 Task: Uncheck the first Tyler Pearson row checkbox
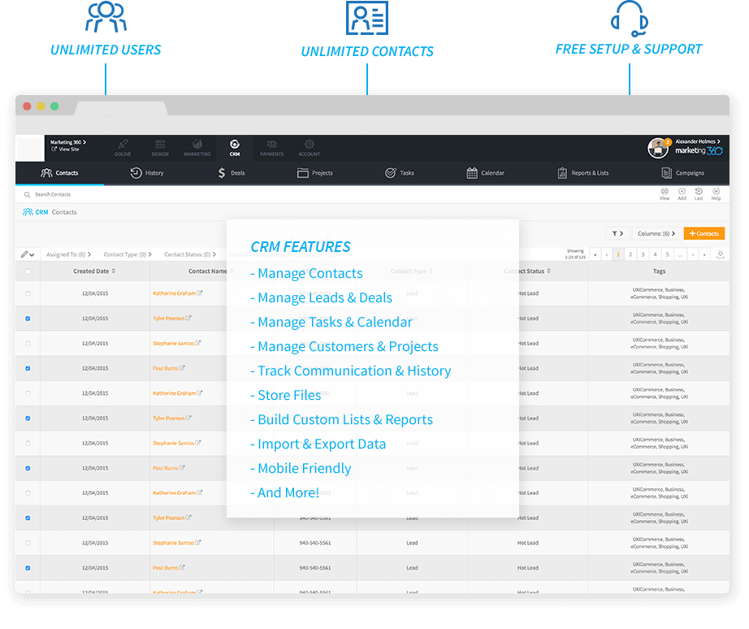click(28, 319)
